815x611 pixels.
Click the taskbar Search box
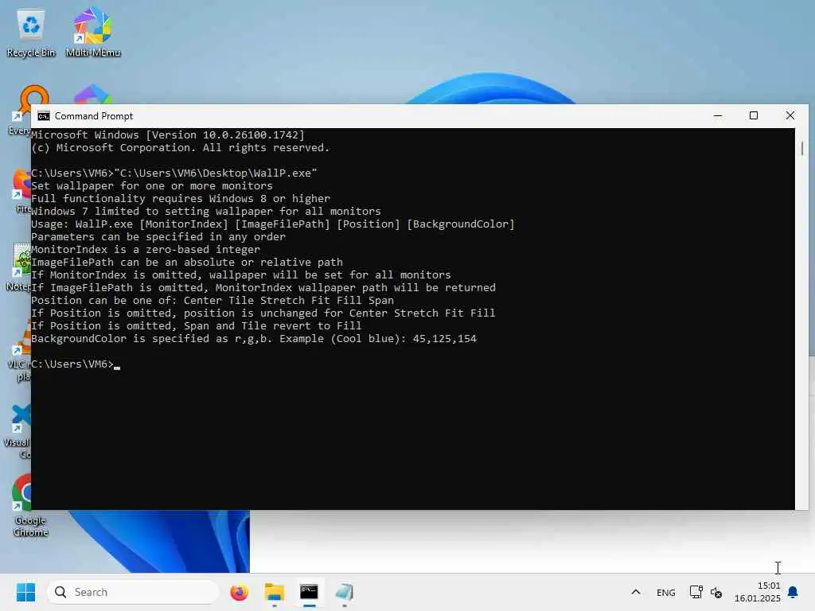coord(133,592)
